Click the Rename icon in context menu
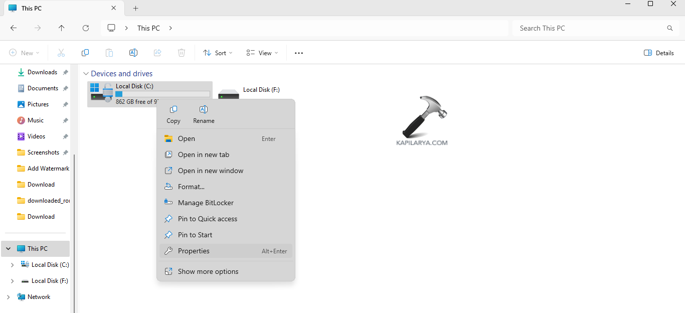Image resolution: width=685 pixels, height=313 pixels. pyautogui.click(x=204, y=110)
